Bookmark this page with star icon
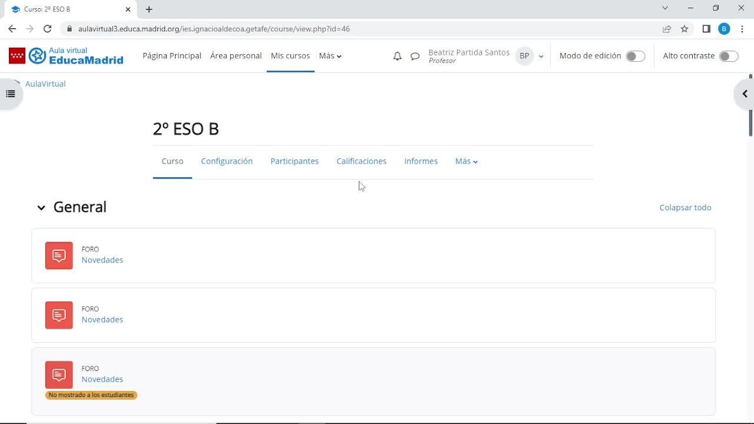754x424 pixels. (x=684, y=28)
